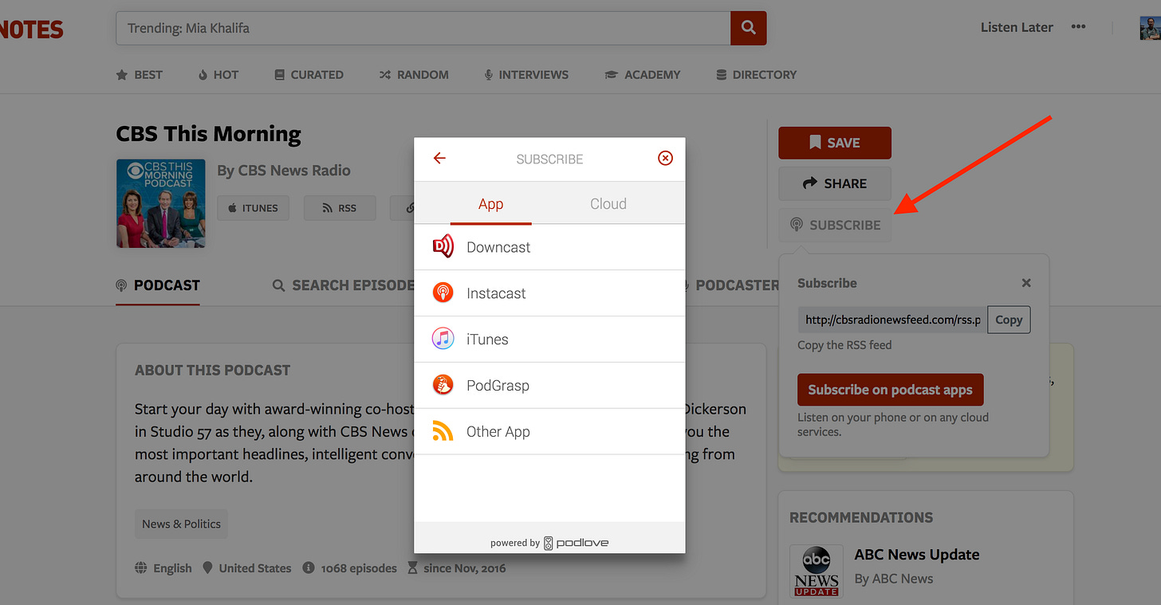Click the RSS button under podcast title
This screenshot has width=1161, height=605.
(x=340, y=208)
